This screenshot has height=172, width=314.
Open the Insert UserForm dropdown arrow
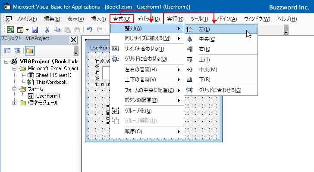(28, 30)
